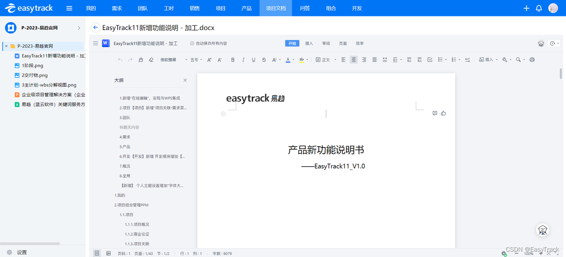
Task: Click the hamburger menu beside easytrack logo
Action: pos(69,8)
